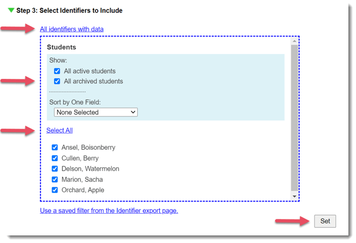Screen dimensions: 356x243
Task: Click the Show label in filter panel
Action: coord(58,60)
